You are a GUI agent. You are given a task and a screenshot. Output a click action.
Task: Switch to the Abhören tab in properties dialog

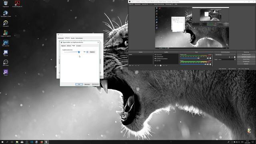coord(69,46)
